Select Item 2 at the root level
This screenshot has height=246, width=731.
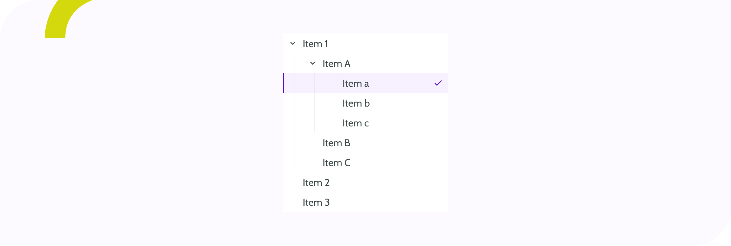pos(316,183)
